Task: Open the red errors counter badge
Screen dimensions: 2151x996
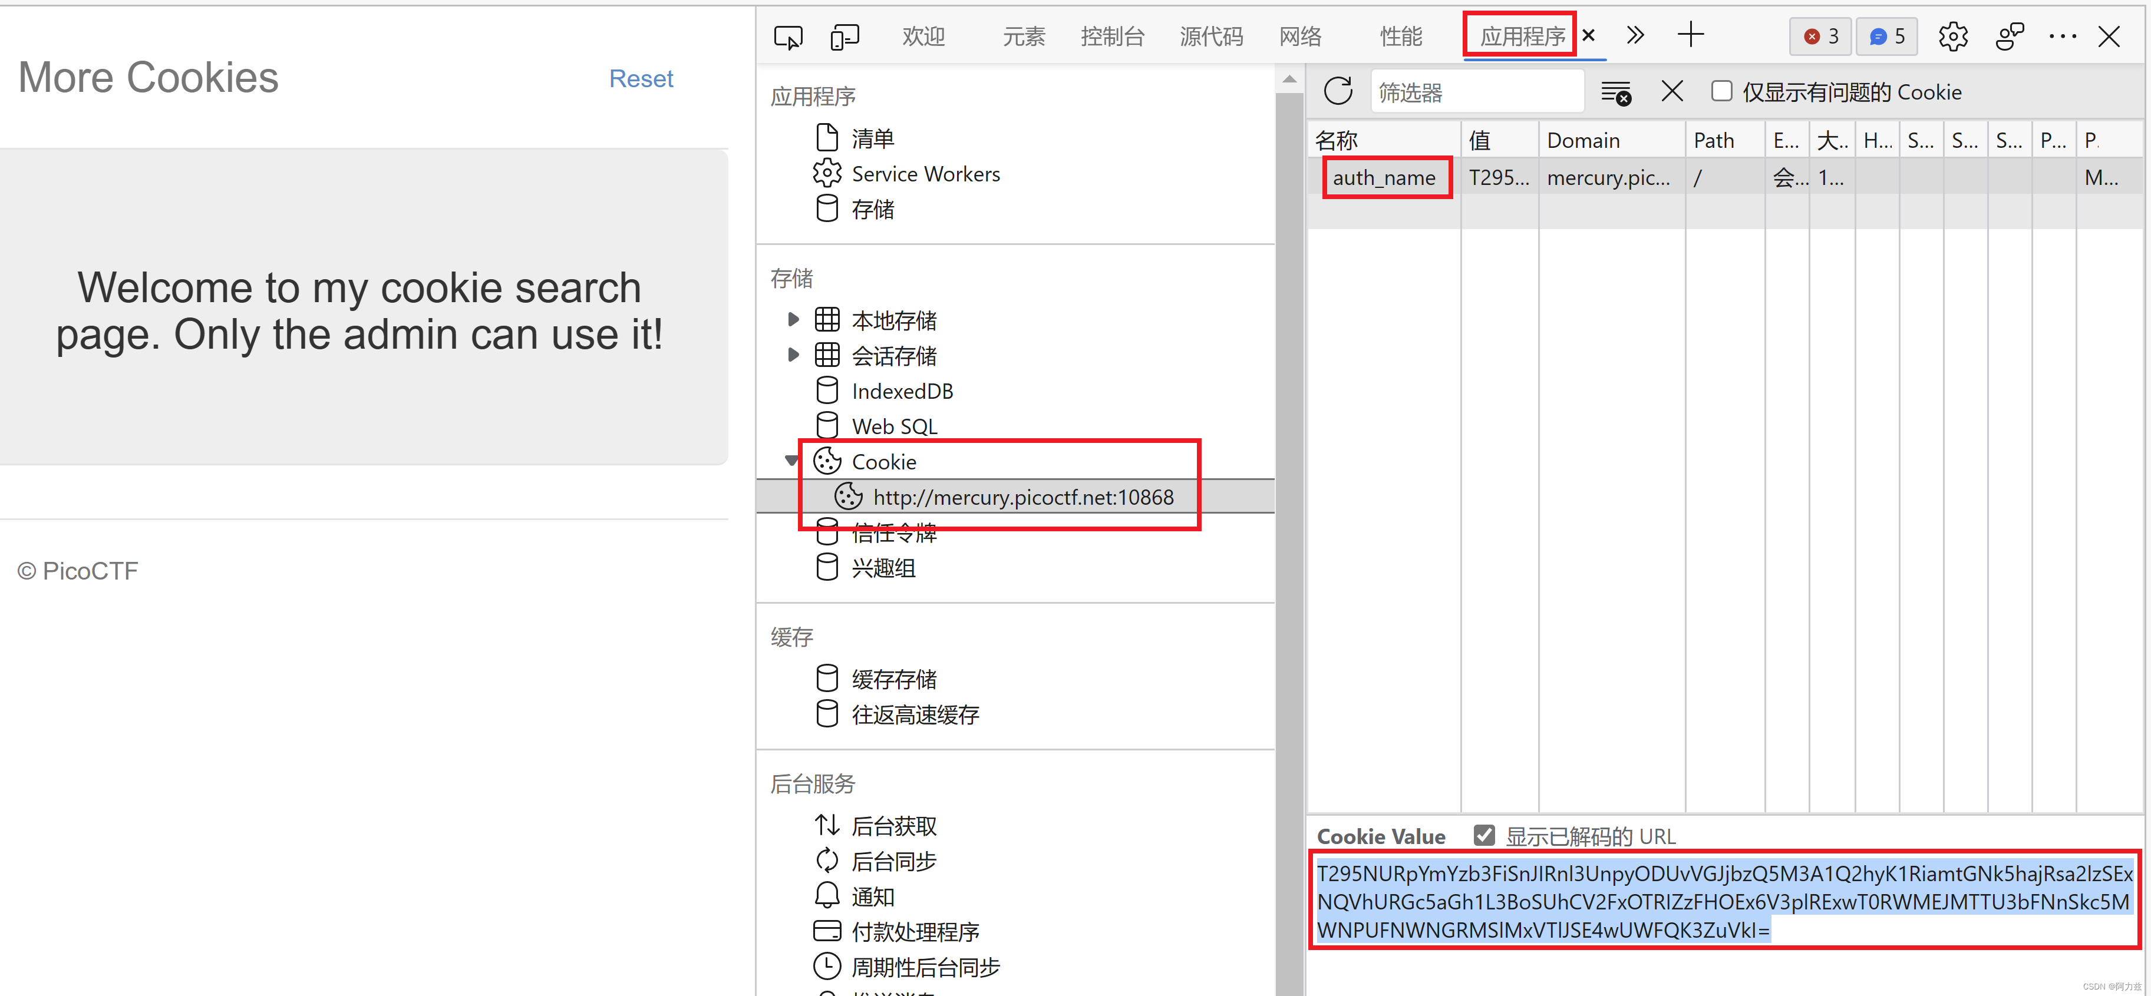Action: pos(1820,37)
